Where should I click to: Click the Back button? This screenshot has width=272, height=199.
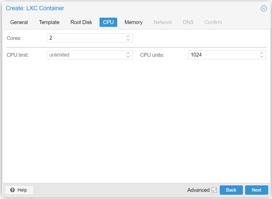point(231,190)
